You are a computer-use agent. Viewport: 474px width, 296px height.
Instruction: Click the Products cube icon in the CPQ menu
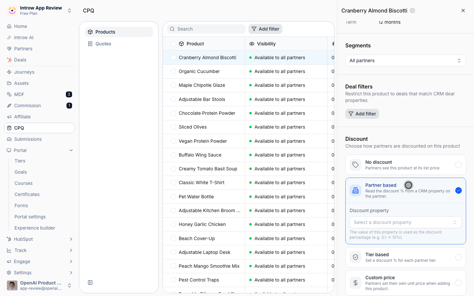(90, 32)
